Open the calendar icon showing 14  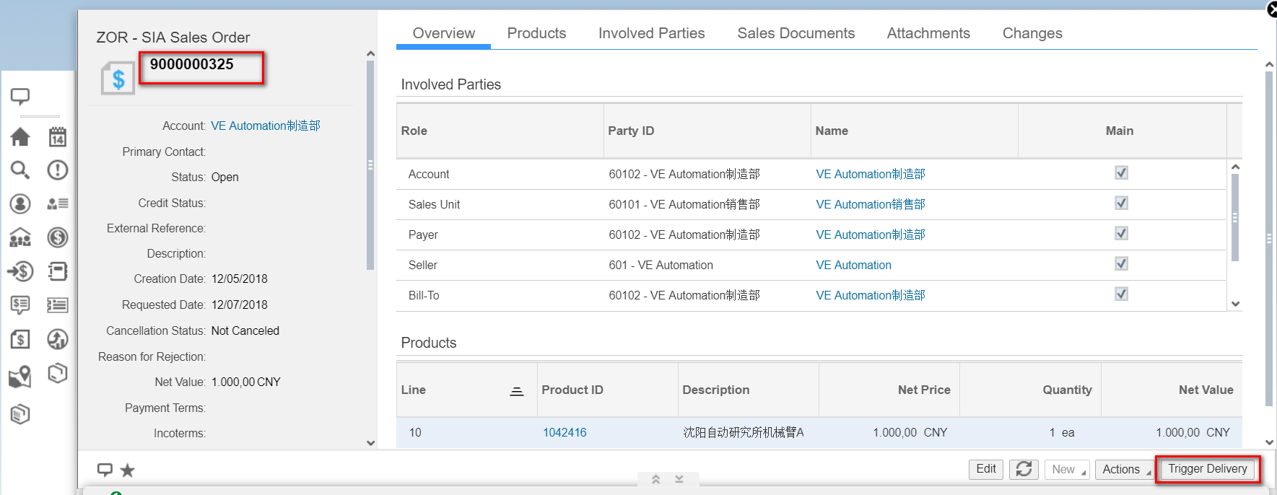58,136
